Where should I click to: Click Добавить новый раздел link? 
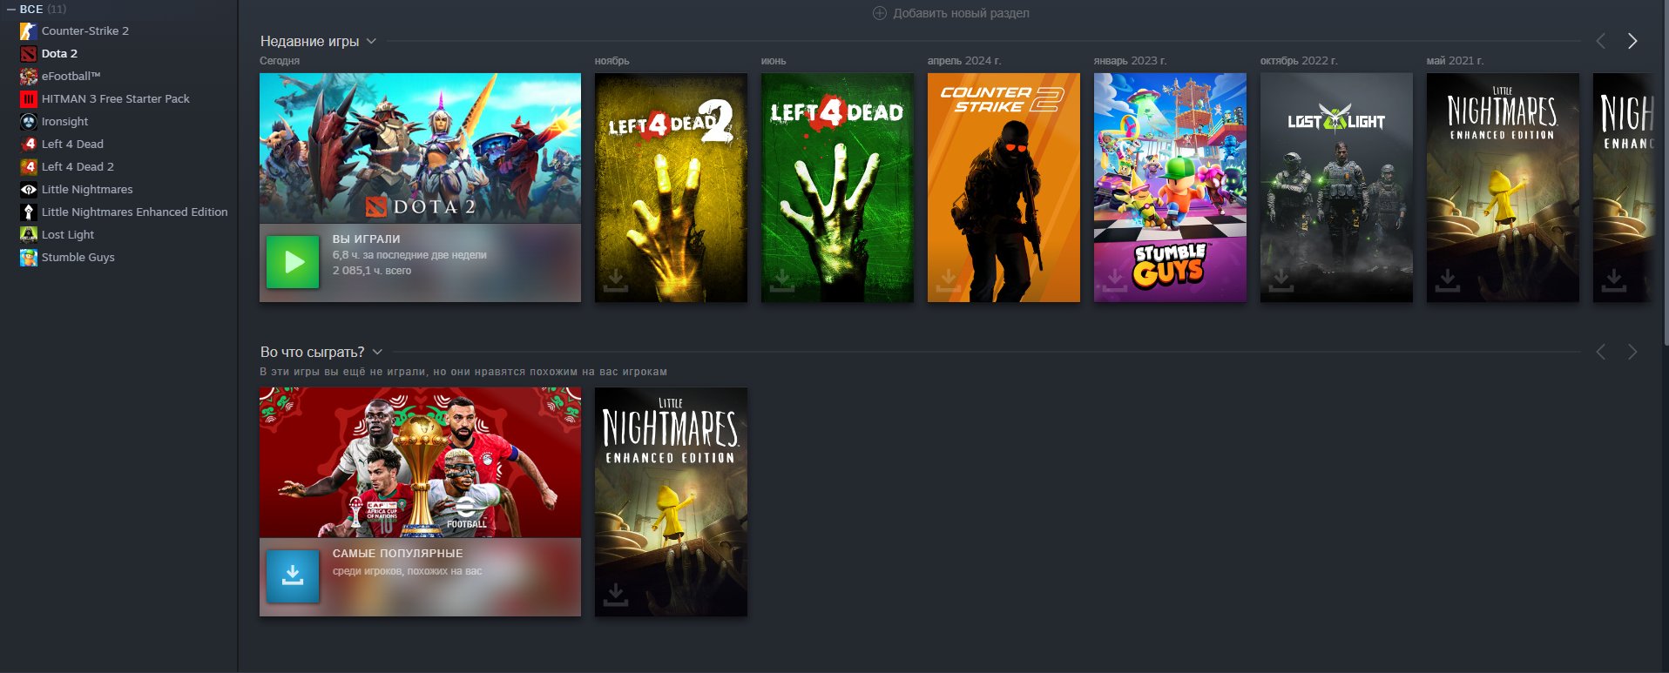tap(960, 13)
